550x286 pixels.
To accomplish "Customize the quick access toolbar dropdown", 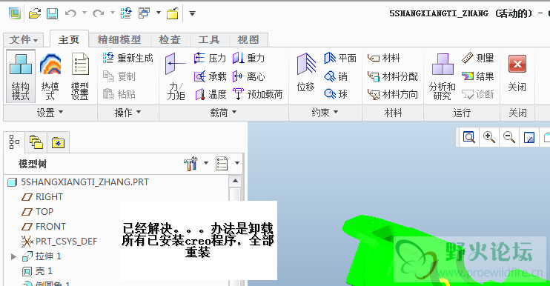I will 192,13.
